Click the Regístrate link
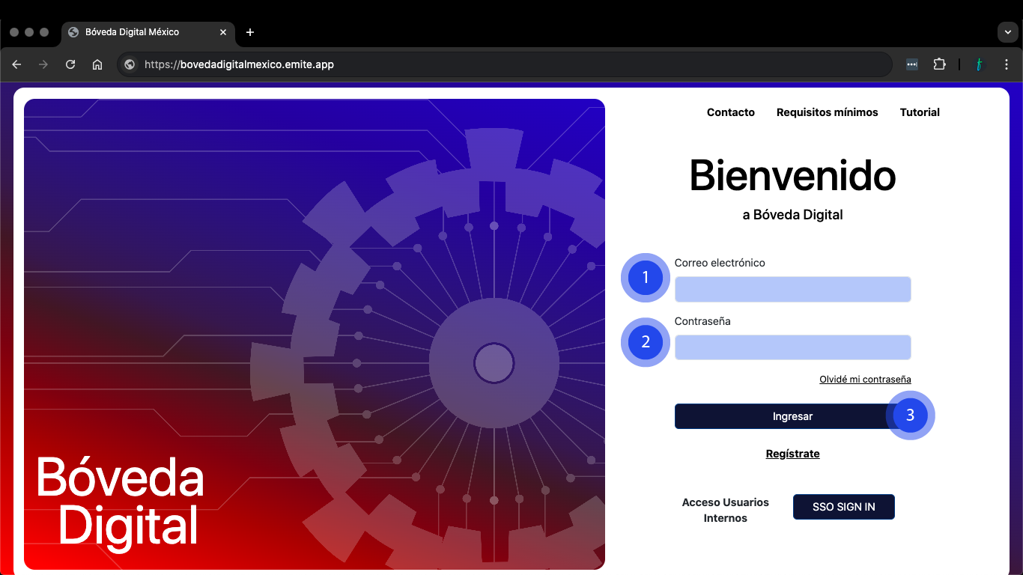This screenshot has width=1023, height=575. 793,454
